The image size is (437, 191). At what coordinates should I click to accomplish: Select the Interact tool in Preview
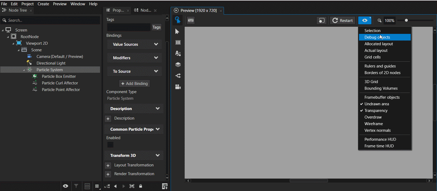click(178, 20)
